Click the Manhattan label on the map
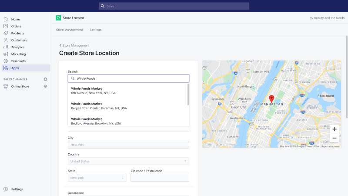The width and height of the screenshot is (348, 196). [x=271, y=104]
